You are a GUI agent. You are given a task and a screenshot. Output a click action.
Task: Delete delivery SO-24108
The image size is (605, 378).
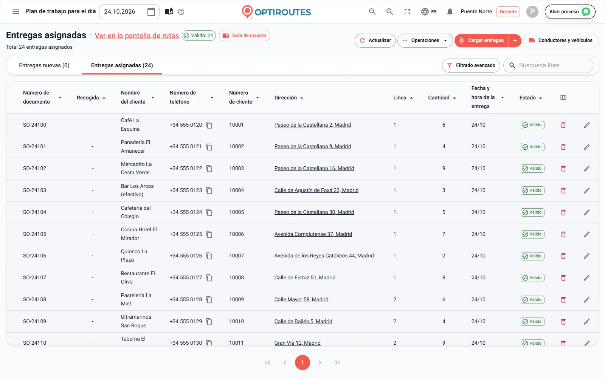(x=563, y=300)
